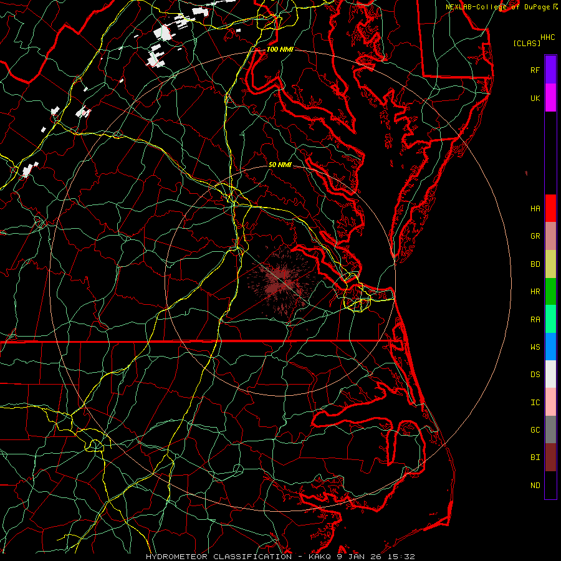Click the UK magenta legend swatch

(550, 98)
